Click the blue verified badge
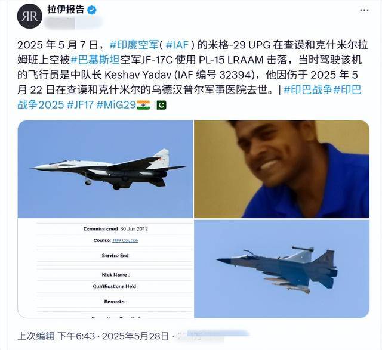Screen dimensions: 382x350 click(91, 10)
